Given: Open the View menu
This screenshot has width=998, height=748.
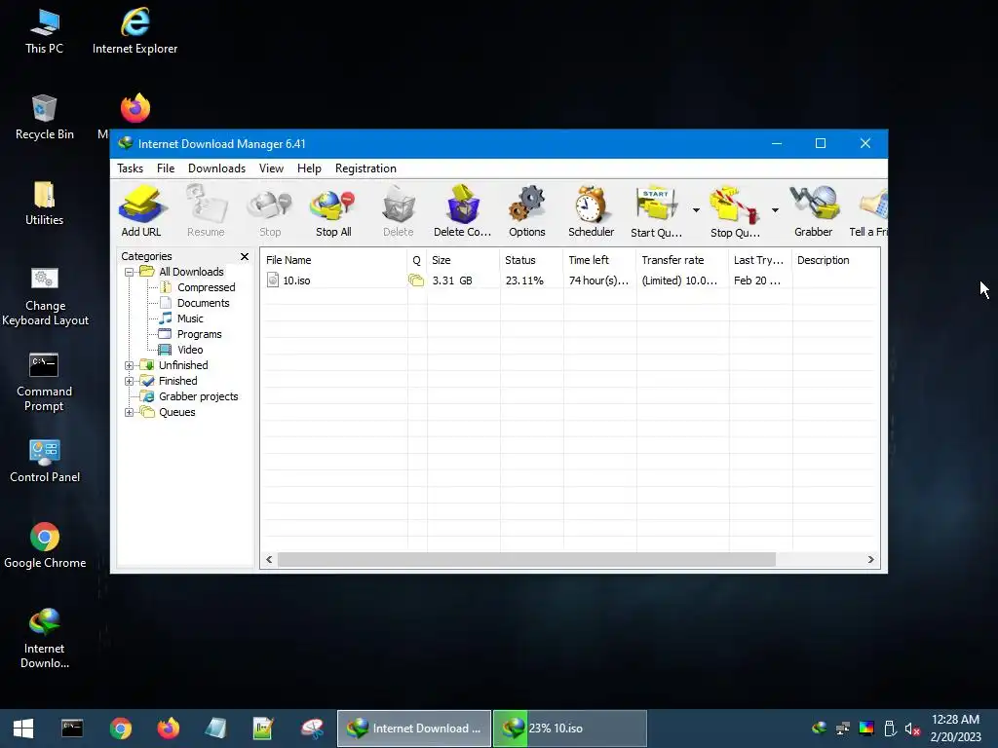Looking at the screenshot, I should 271,168.
